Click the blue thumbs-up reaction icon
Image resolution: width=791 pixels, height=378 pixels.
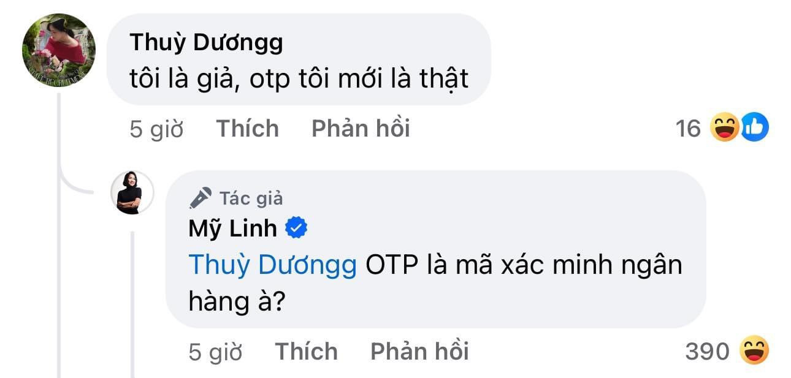click(x=754, y=128)
